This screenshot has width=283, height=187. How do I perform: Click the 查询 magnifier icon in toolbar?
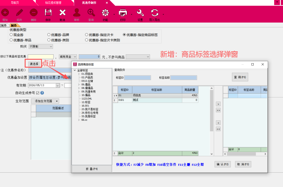91,13
